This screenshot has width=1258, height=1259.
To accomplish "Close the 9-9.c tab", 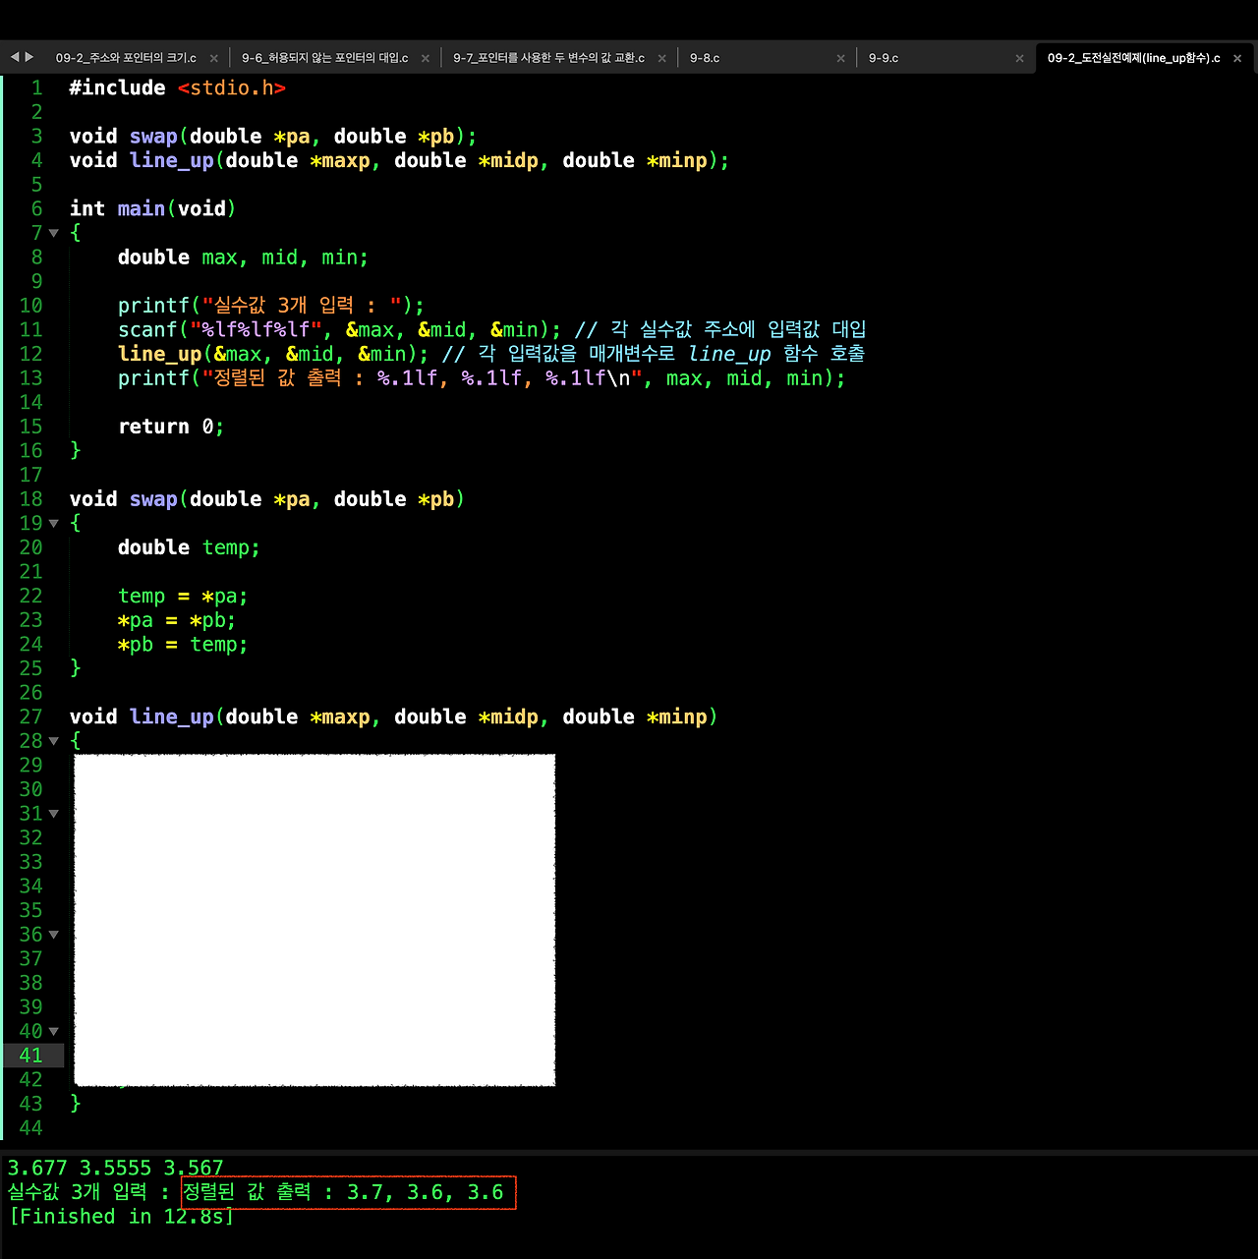I will click(x=1019, y=57).
